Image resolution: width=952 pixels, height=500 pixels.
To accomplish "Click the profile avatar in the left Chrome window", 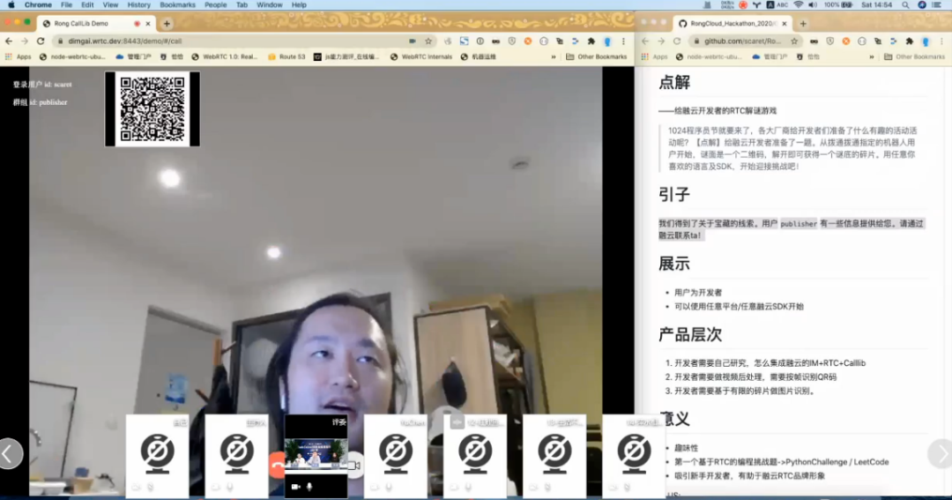I will tap(607, 41).
